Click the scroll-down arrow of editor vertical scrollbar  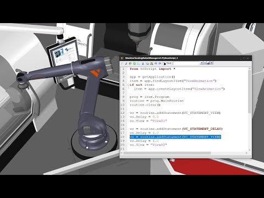tap(249, 150)
